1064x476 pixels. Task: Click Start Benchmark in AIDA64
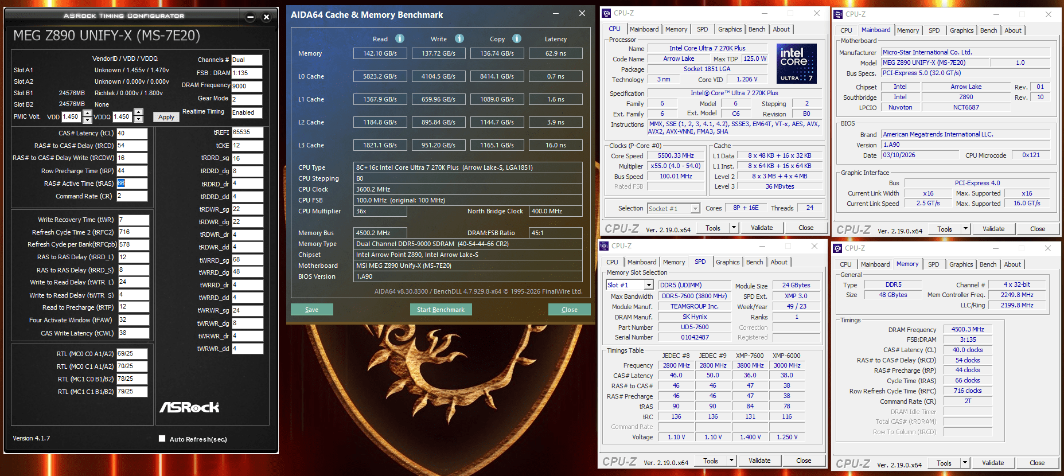(x=441, y=310)
